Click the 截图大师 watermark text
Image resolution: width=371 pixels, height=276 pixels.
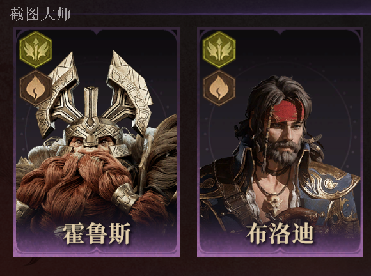[40, 14]
